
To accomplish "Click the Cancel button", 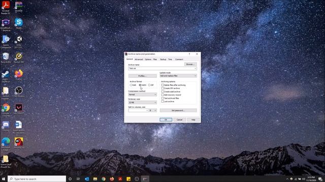I will (179, 120).
